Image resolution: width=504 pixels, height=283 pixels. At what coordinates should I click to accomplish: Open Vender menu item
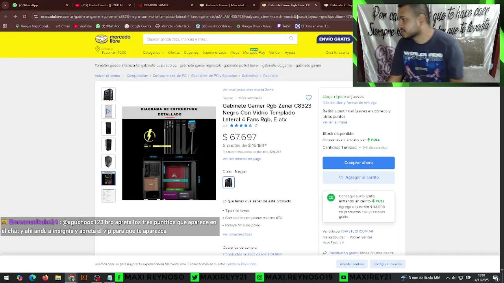click(275, 53)
